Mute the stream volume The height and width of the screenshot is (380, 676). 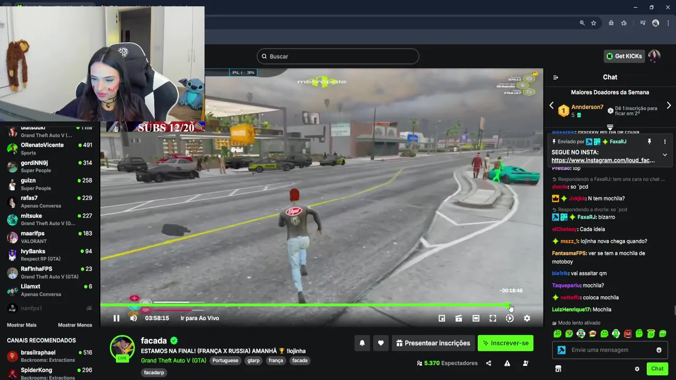pyautogui.click(x=134, y=318)
